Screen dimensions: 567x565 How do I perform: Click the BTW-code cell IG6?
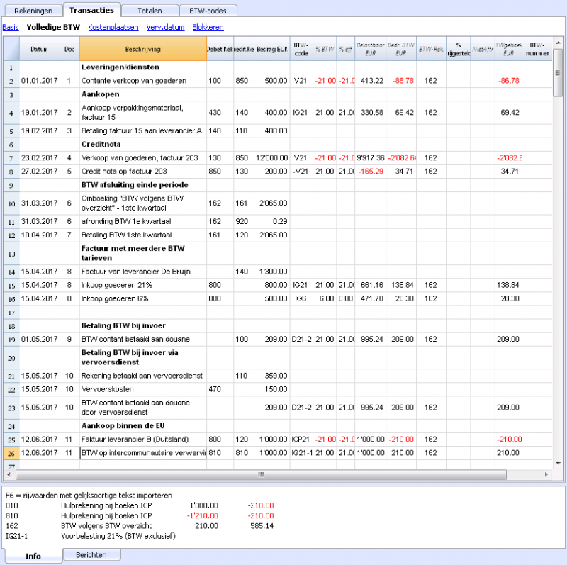click(x=301, y=298)
